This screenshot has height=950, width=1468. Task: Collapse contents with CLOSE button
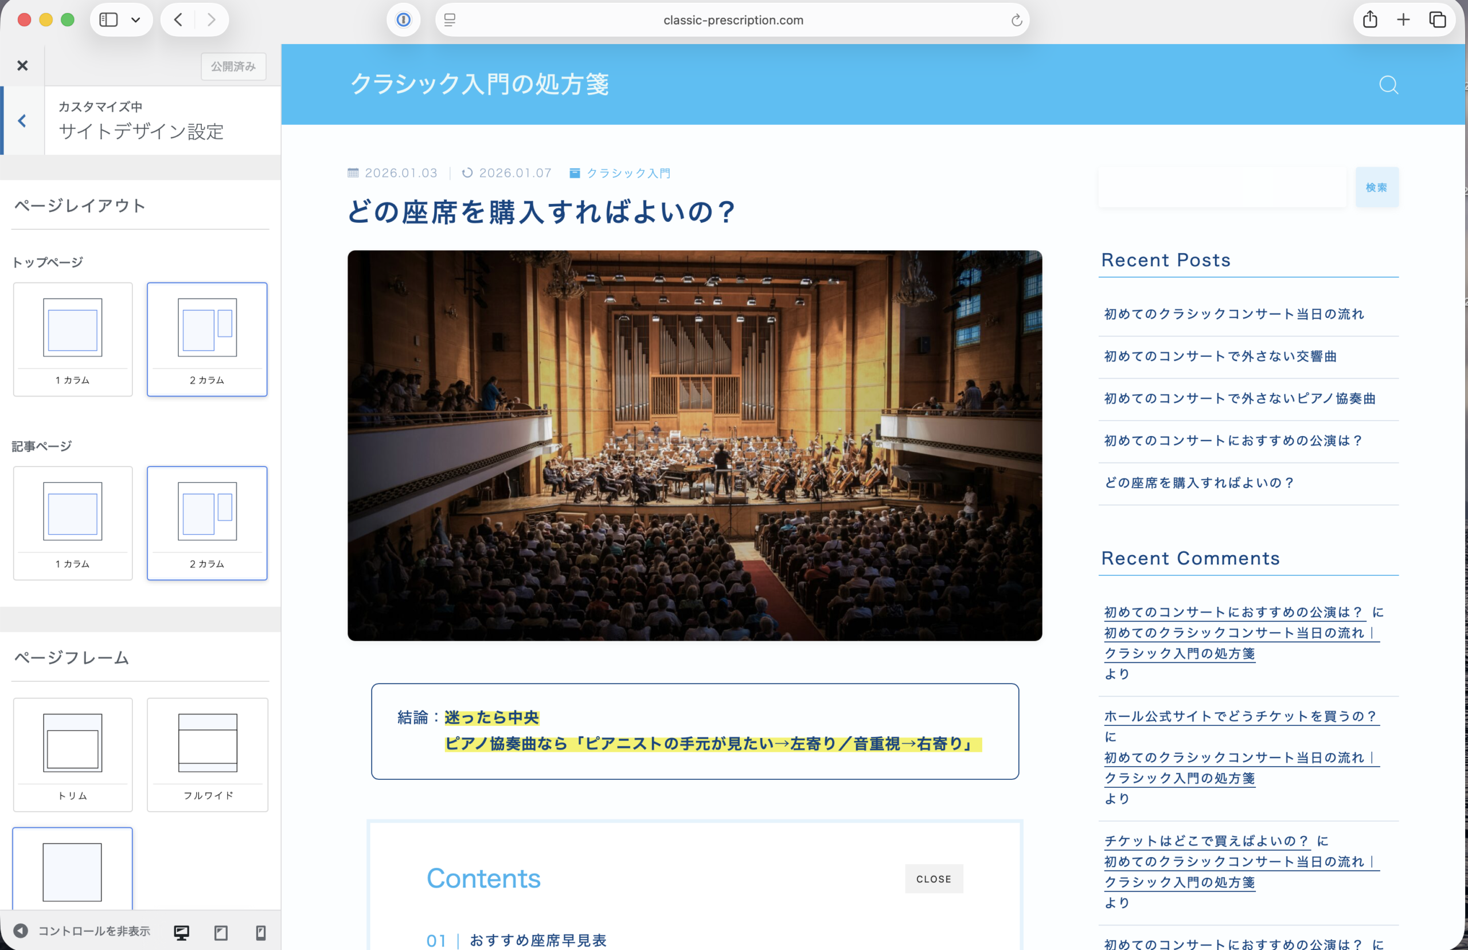pos(933,878)
